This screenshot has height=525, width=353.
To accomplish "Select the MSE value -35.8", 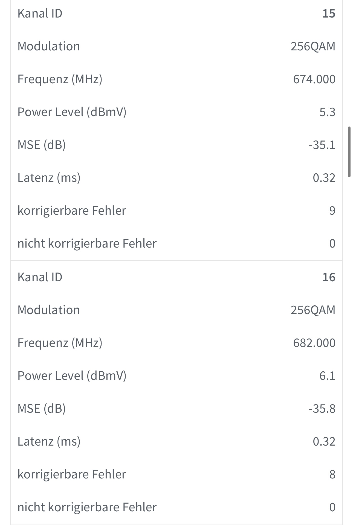I will pyautogui.click(x=322, y=409).
